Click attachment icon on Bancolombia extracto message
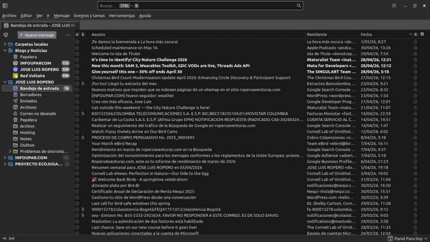430x242 pixels. [83, 84]
